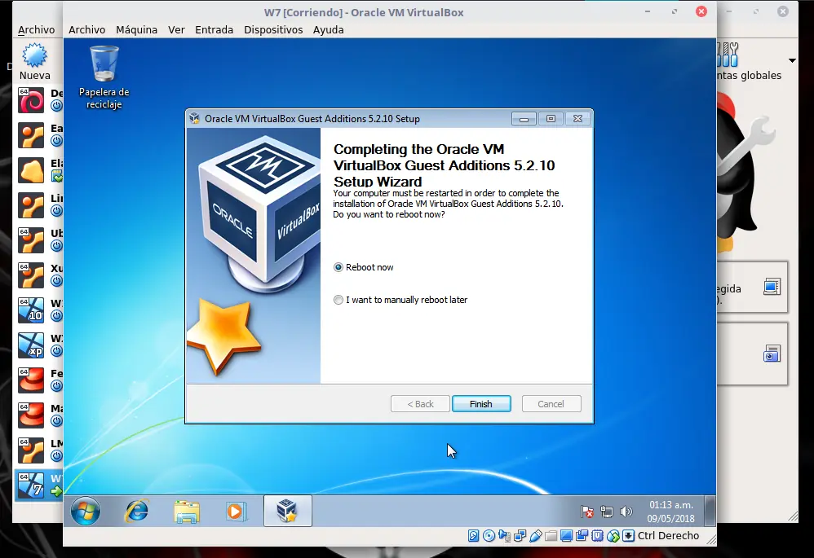Click the Show desktop strip on taskbar
This screenshot has width=814, height=558.
(x=710, y=511)
